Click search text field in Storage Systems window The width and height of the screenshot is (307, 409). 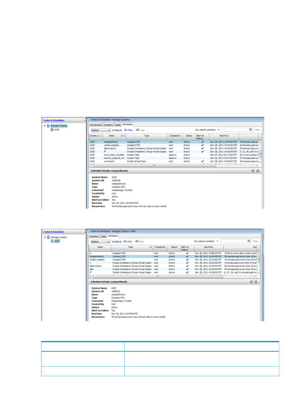click(237, 130)
